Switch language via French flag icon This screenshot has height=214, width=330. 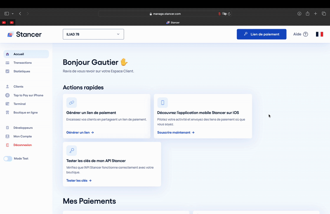coord(319,34)
